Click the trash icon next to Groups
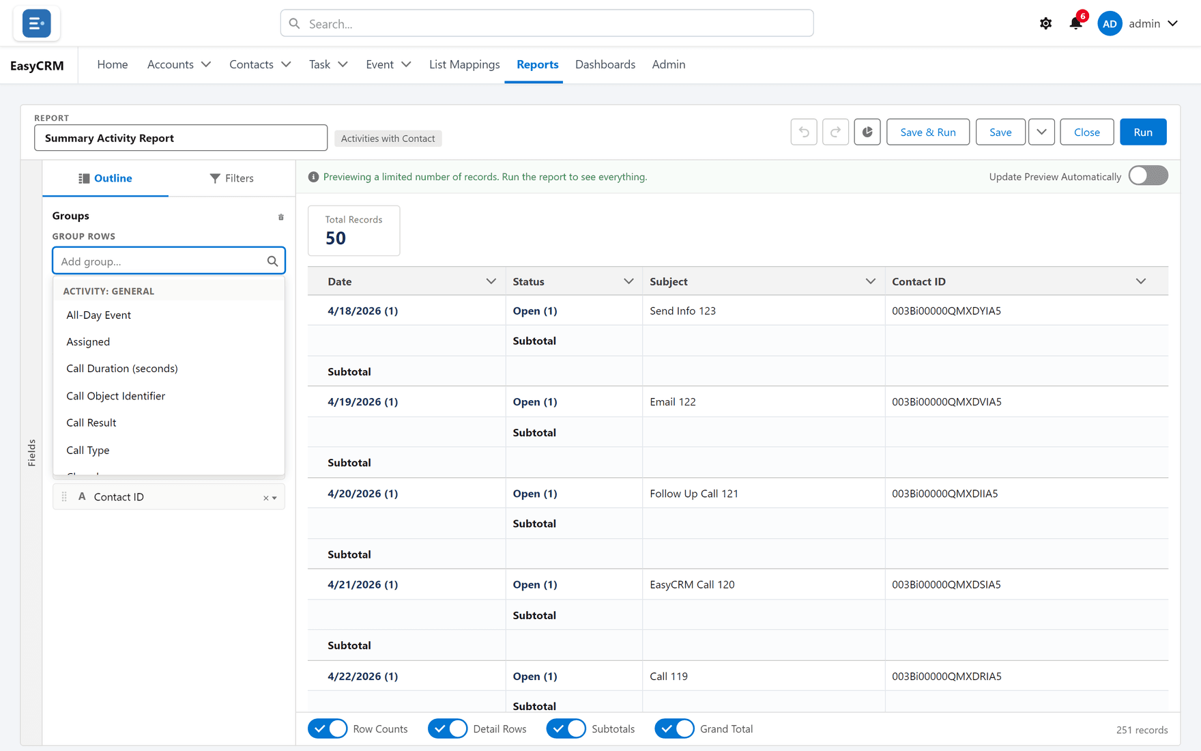 pos(280,217)
